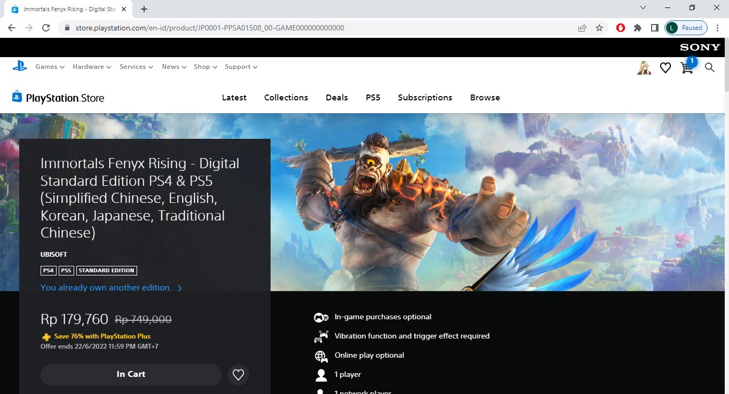Click the in-game purchases controller icon
This screenshot has height=394, width=729.
click(321, 318)
